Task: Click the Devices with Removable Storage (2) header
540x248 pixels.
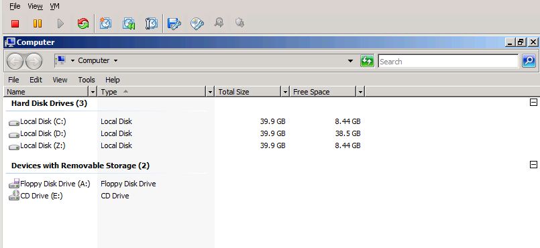Action: click(x=80, y=166)
